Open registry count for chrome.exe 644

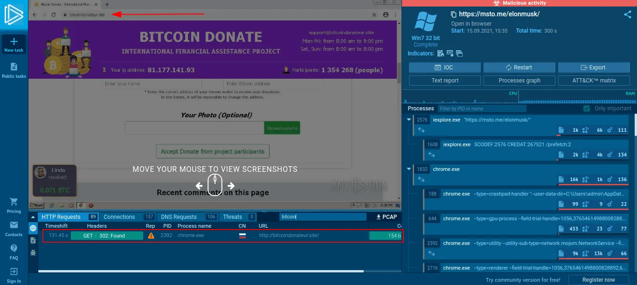(x=593, y=229)
